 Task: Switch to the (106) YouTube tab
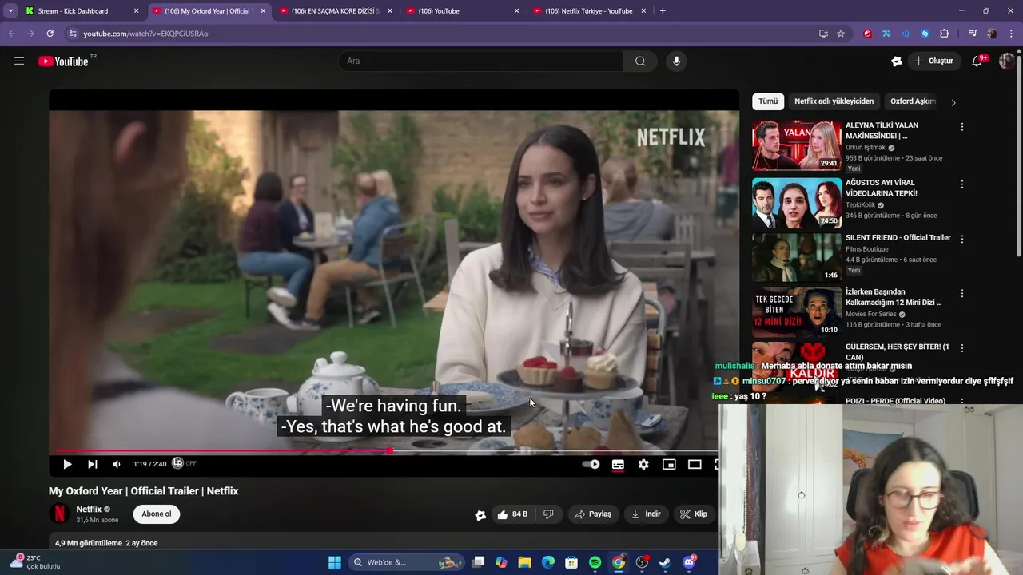pos(463,11)
